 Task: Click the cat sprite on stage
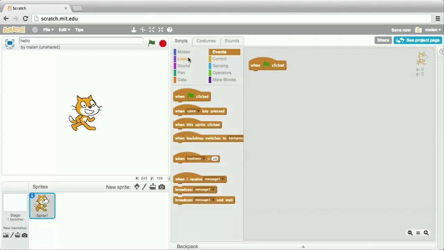(85, 113)
